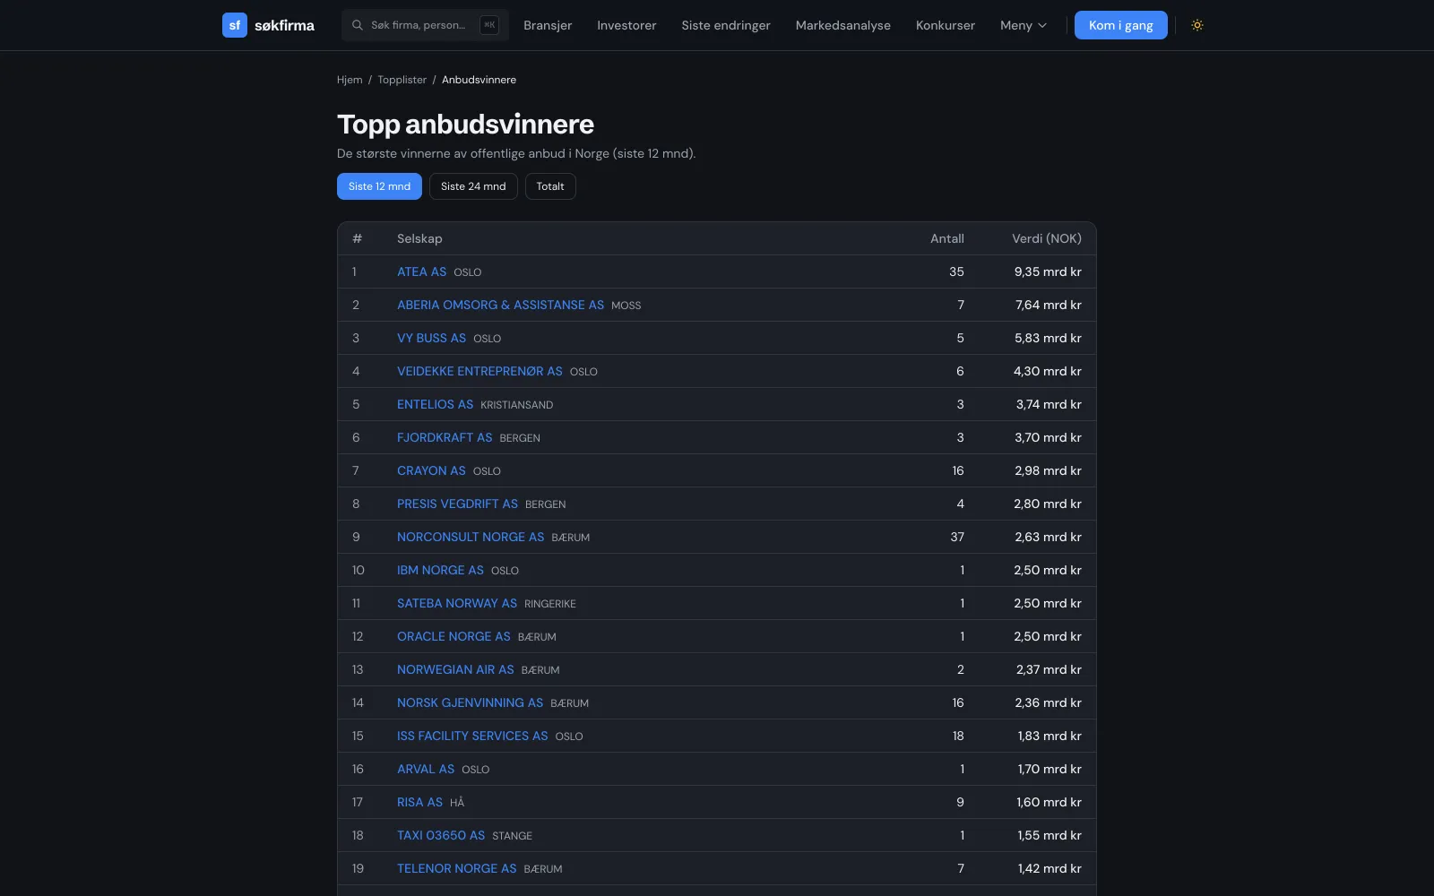Go to the Hjem breadcrumb
This screenshot has height=896, width=1434.
point(350,80)
